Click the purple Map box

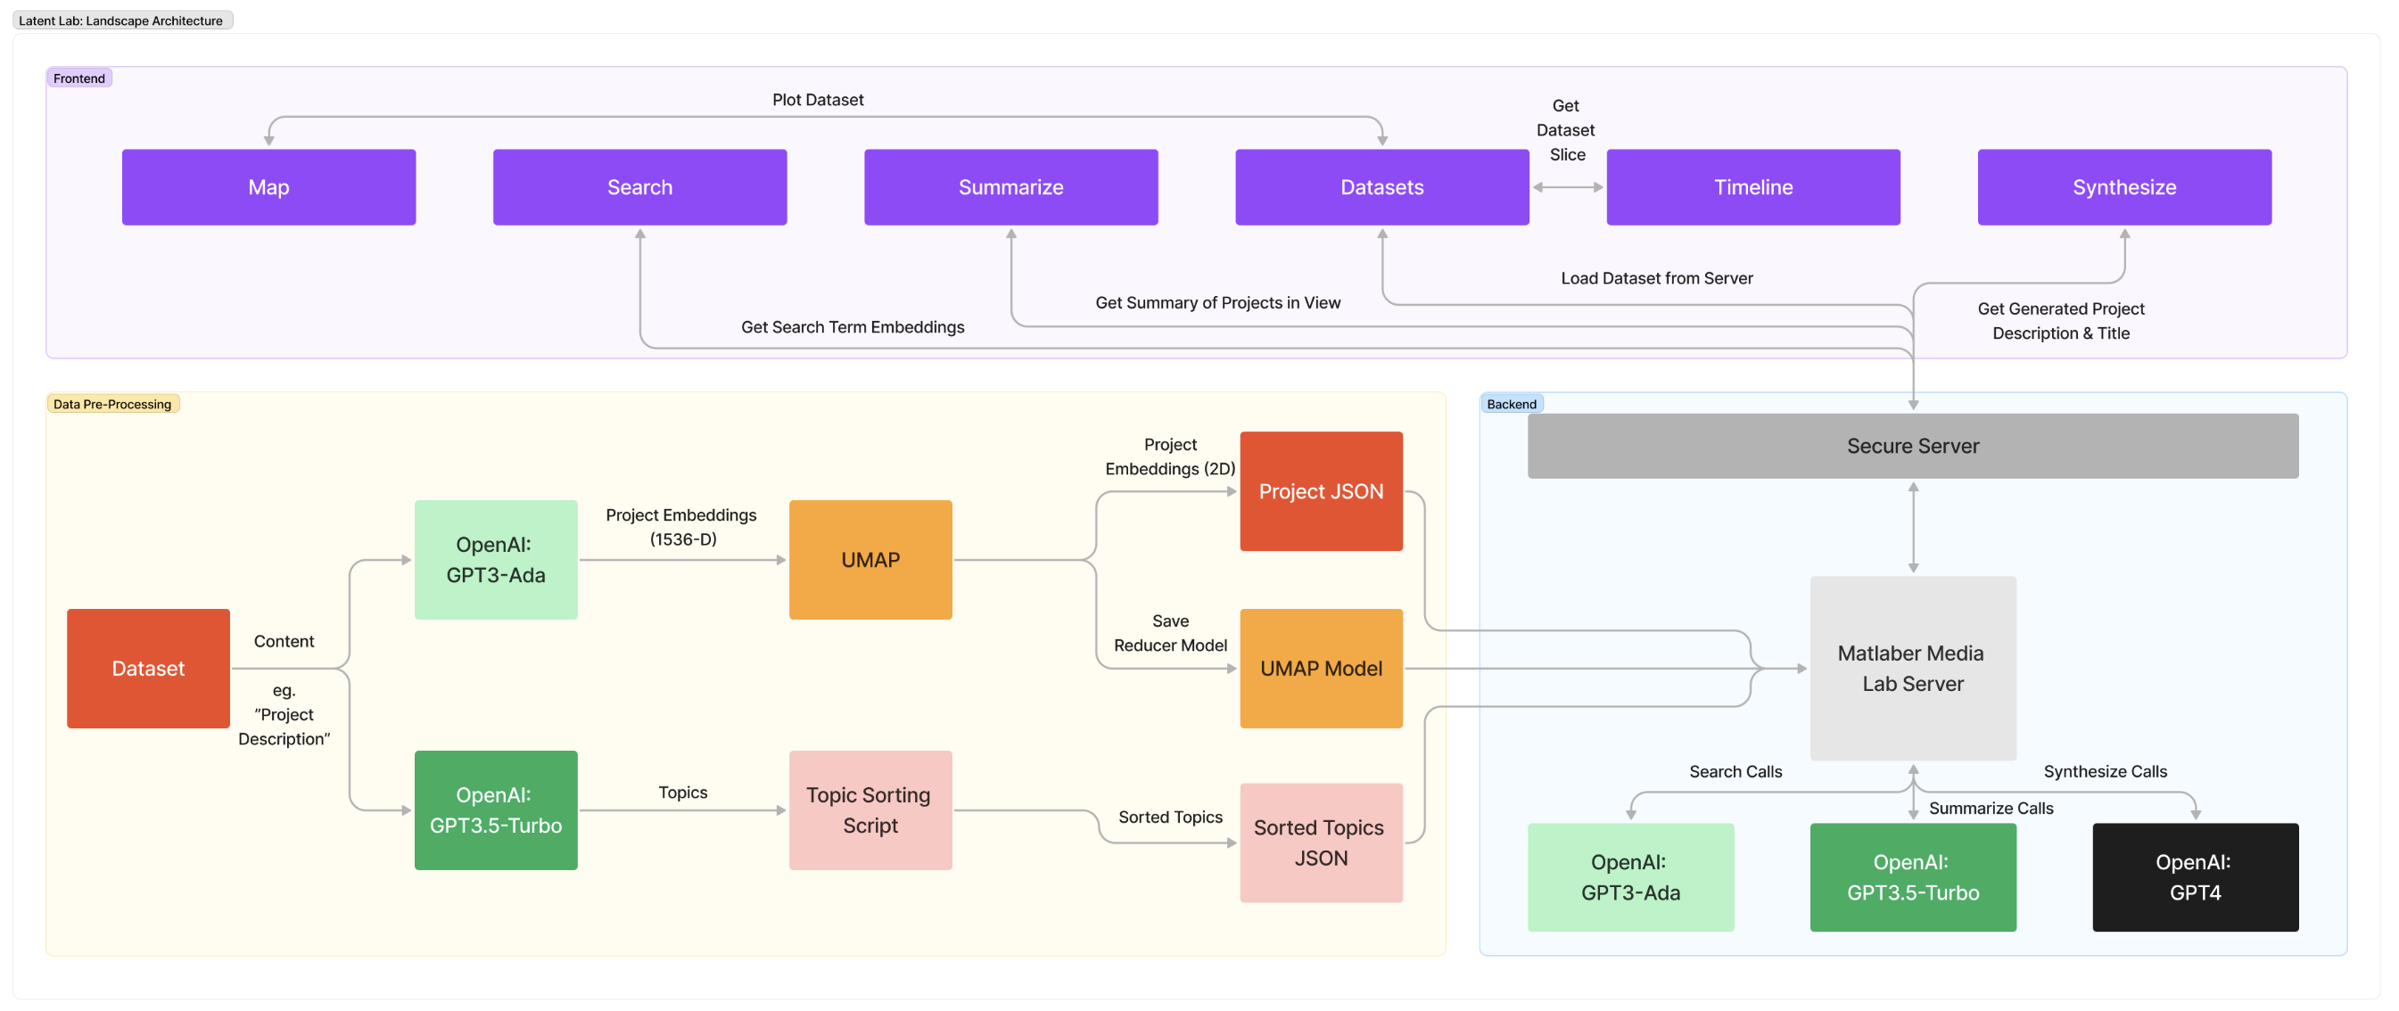point(268,187)
